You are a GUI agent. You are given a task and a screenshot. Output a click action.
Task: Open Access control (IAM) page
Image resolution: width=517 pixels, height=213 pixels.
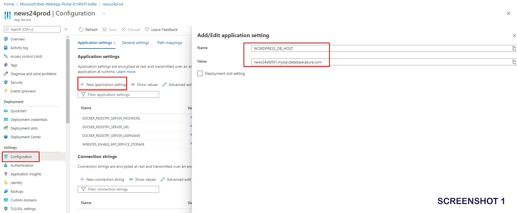tap(26, 57)
